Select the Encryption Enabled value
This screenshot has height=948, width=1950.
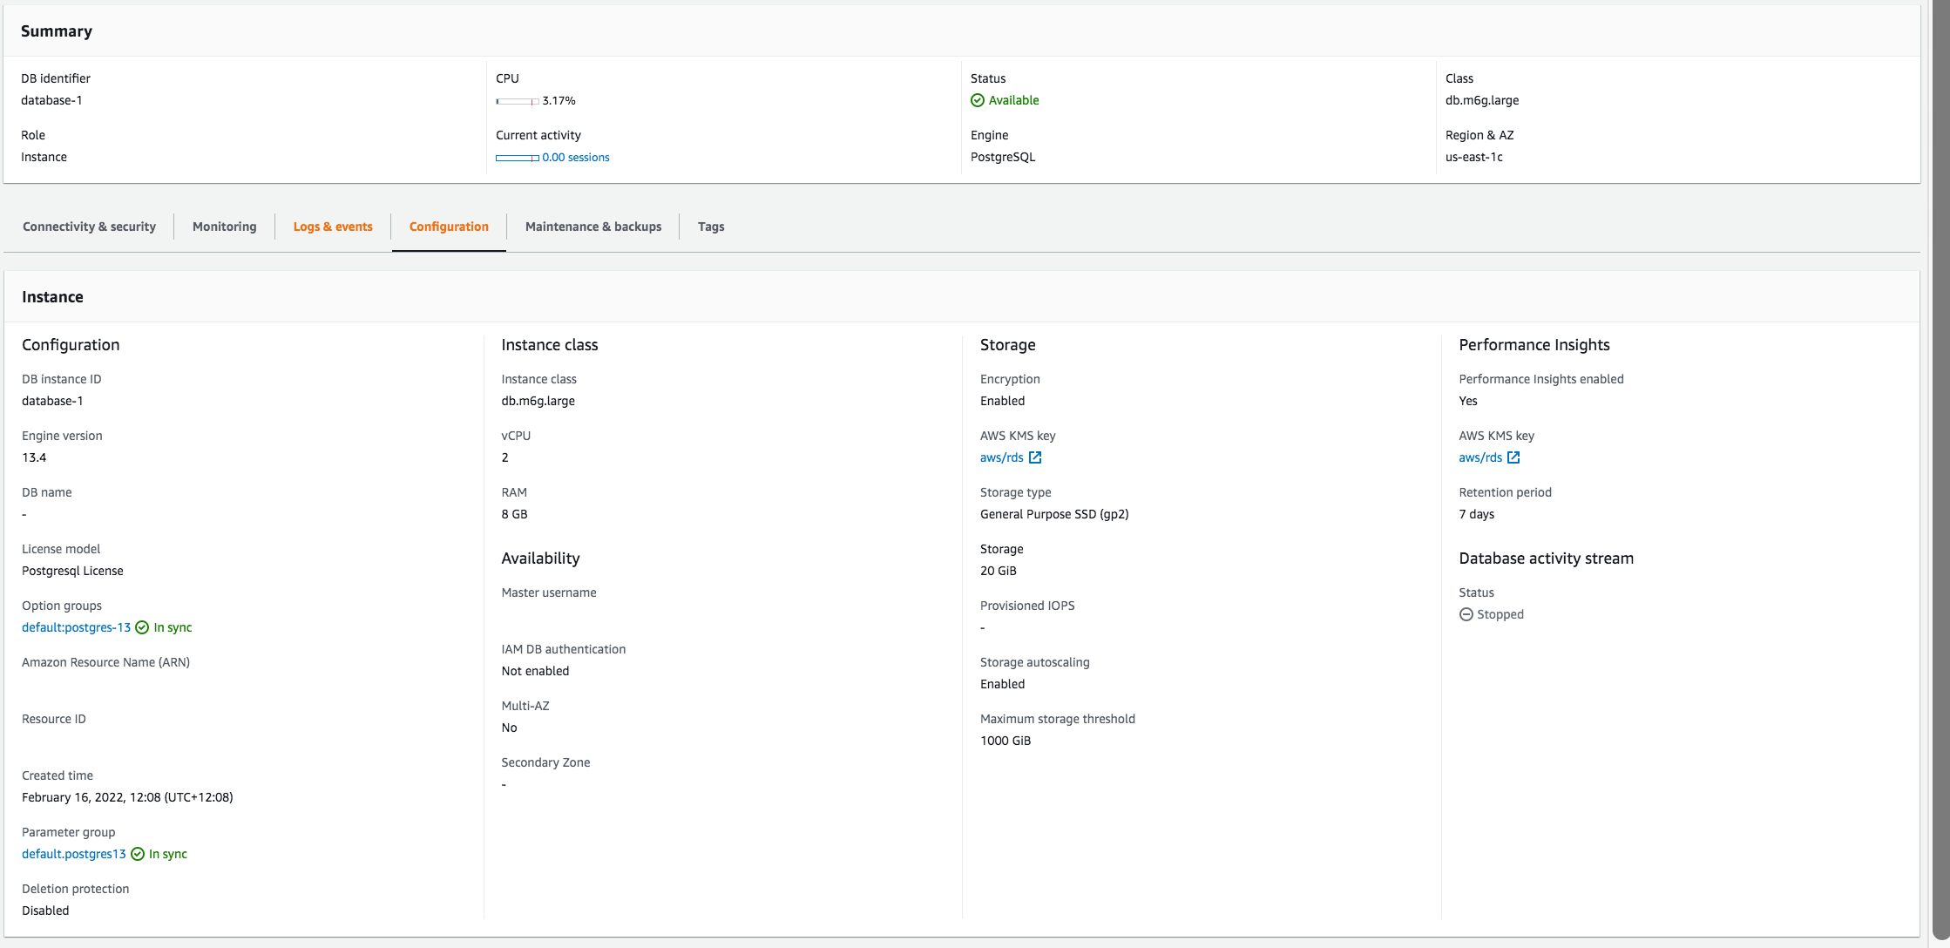tap(1002, 401)
